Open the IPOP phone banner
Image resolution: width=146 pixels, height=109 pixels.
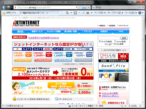point(113,77)
